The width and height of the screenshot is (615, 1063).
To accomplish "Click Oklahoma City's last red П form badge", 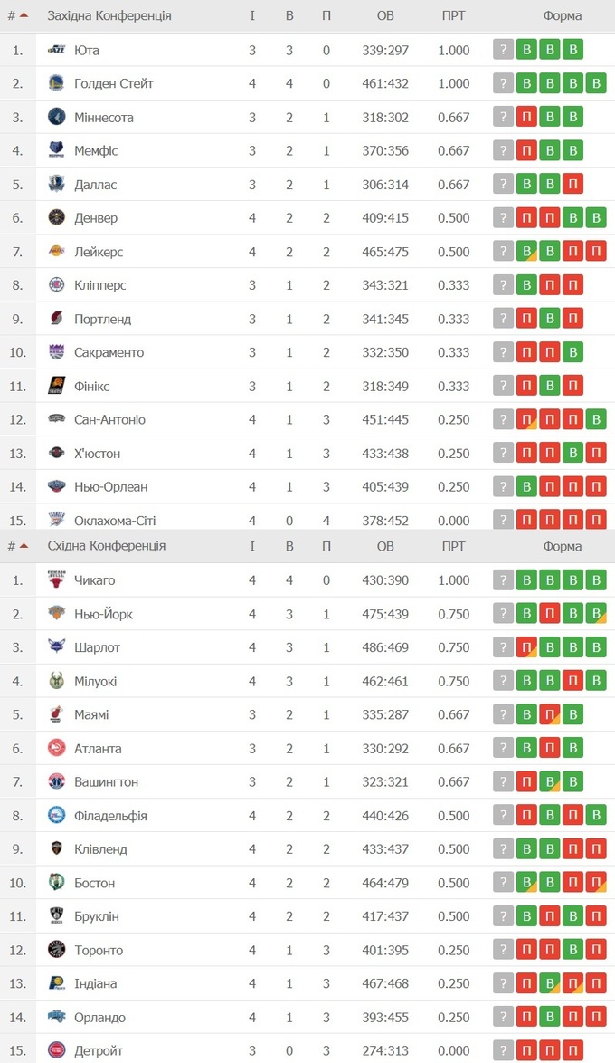I will click(595, 520).
